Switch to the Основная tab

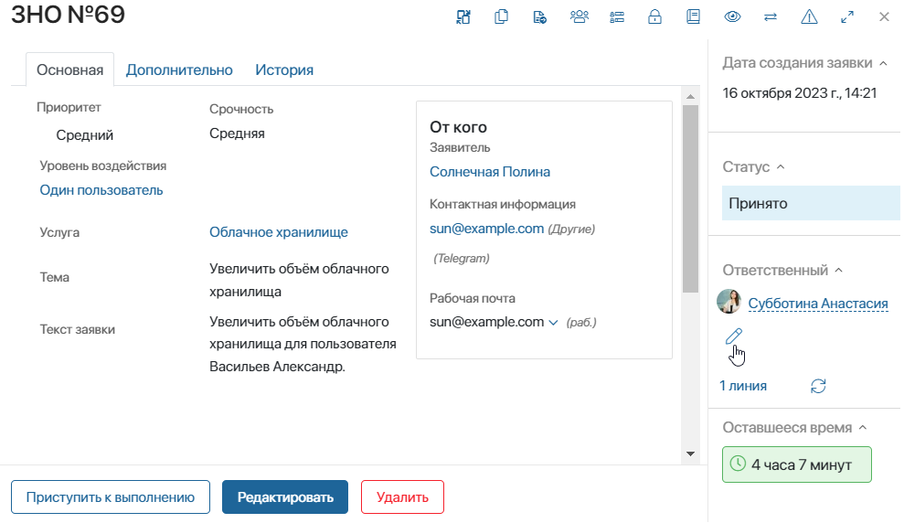click(69, 69)
